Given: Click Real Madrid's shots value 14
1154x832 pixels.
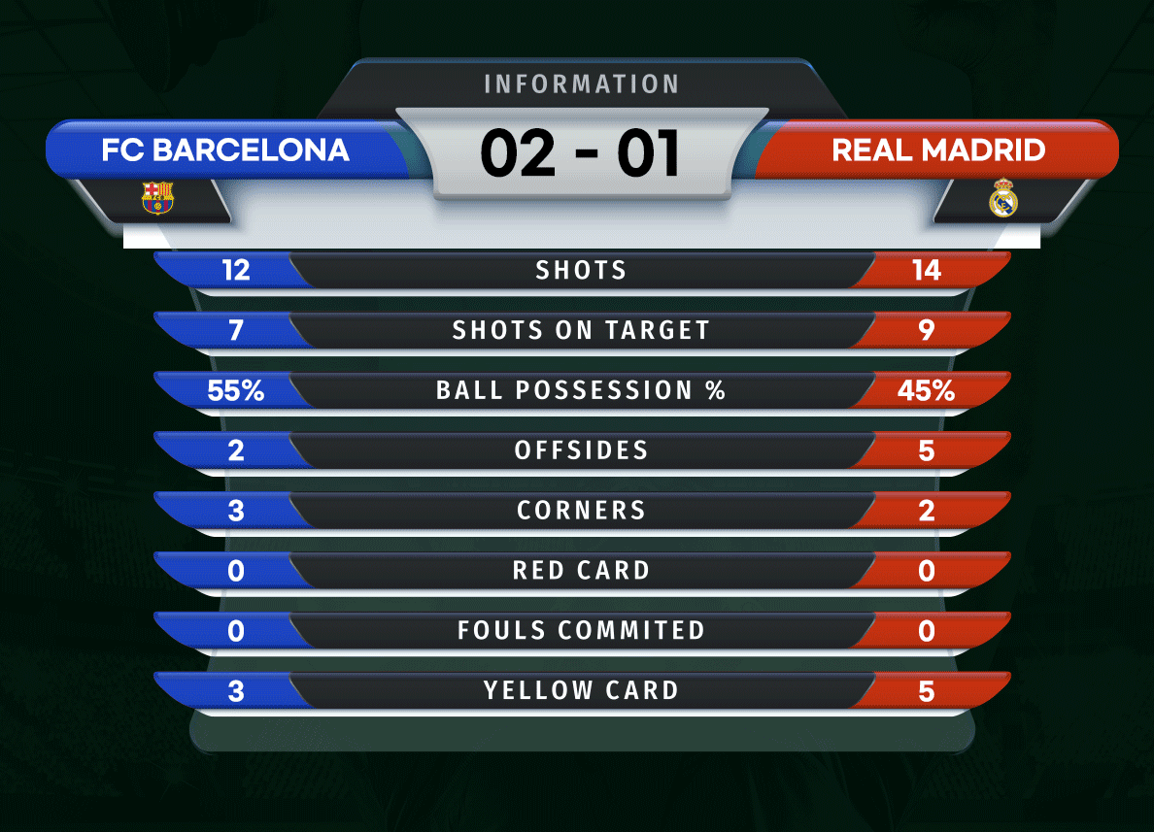Looking at the screenshot, I should click(927, 271).
